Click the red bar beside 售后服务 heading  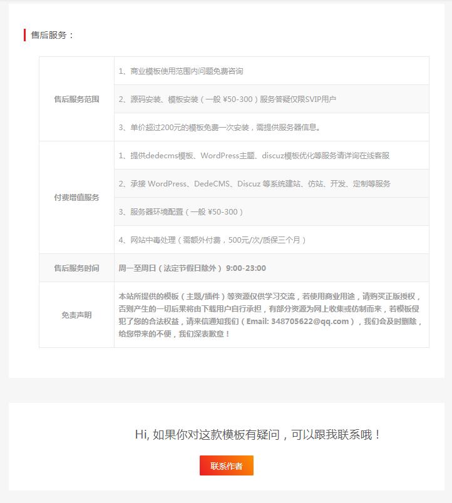pyautogui.click(x=24, y=35)
